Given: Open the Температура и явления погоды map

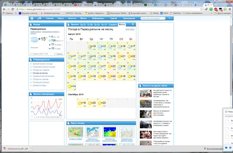Looking at the screenshot, I should (x=127, y=132).
